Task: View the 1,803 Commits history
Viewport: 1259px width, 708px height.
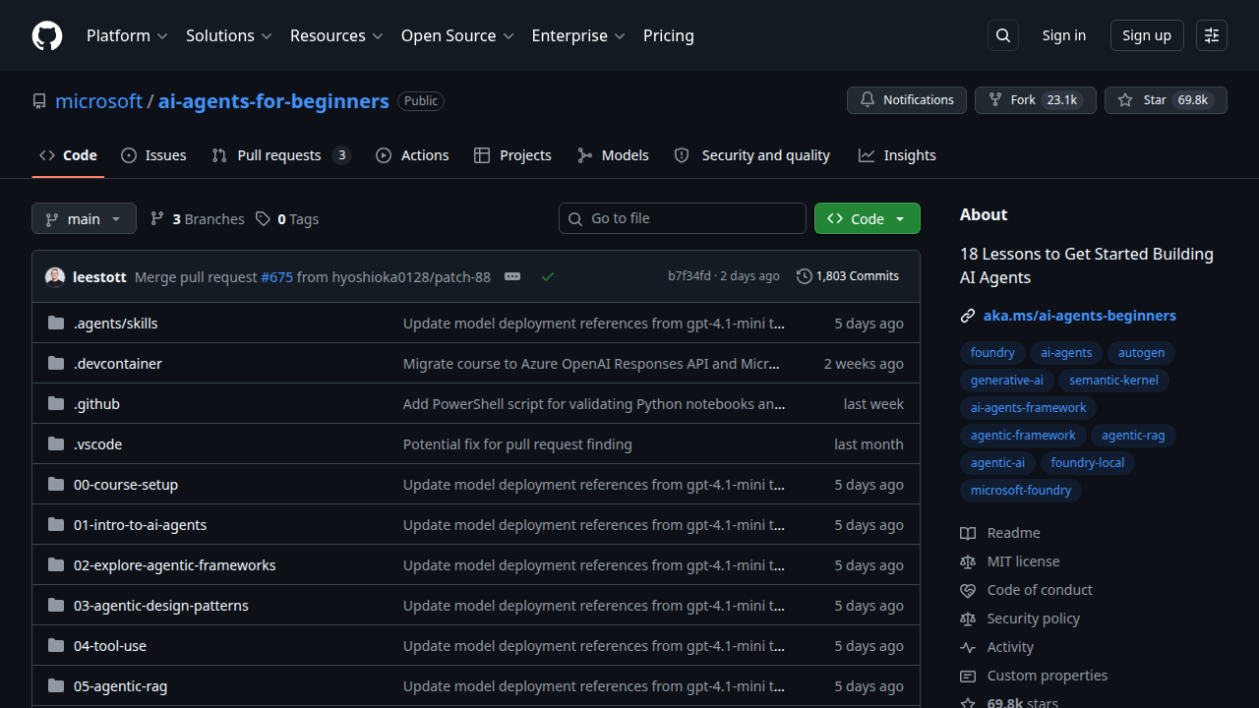Action: click(x=848, y=276)
